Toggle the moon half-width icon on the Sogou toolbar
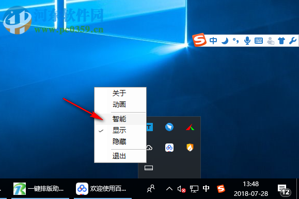299x199 pixels. [225, 41]
